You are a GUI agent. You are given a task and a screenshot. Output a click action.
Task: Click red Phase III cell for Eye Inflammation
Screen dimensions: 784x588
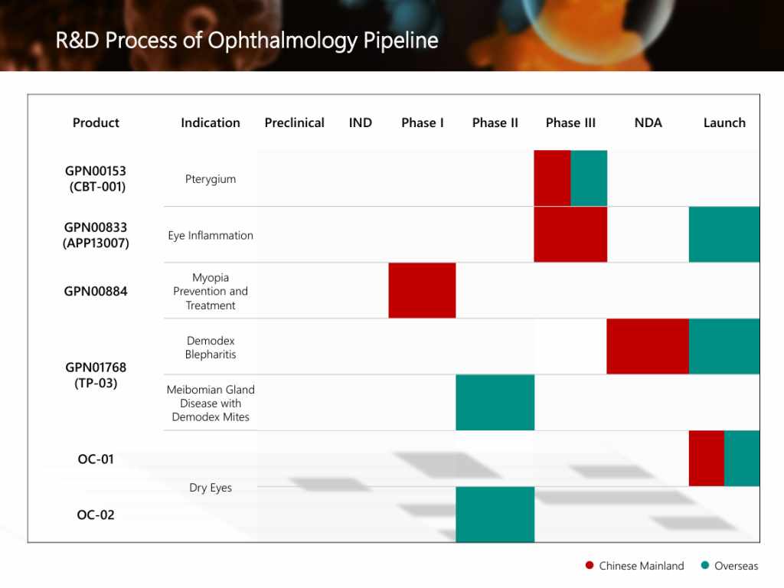point(570,234)
